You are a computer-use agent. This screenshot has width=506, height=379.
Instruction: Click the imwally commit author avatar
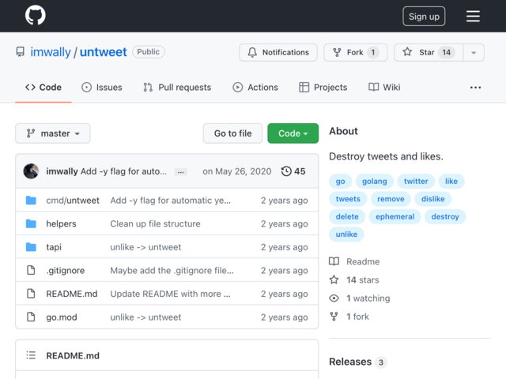(x=32, y=171)
